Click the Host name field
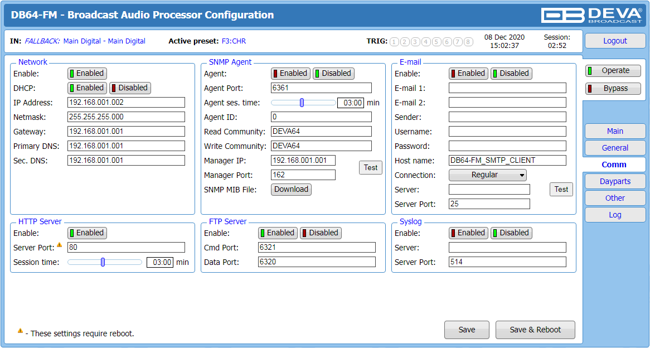The width and height of the screenshot is (650, 348). [x=507, y=161]
